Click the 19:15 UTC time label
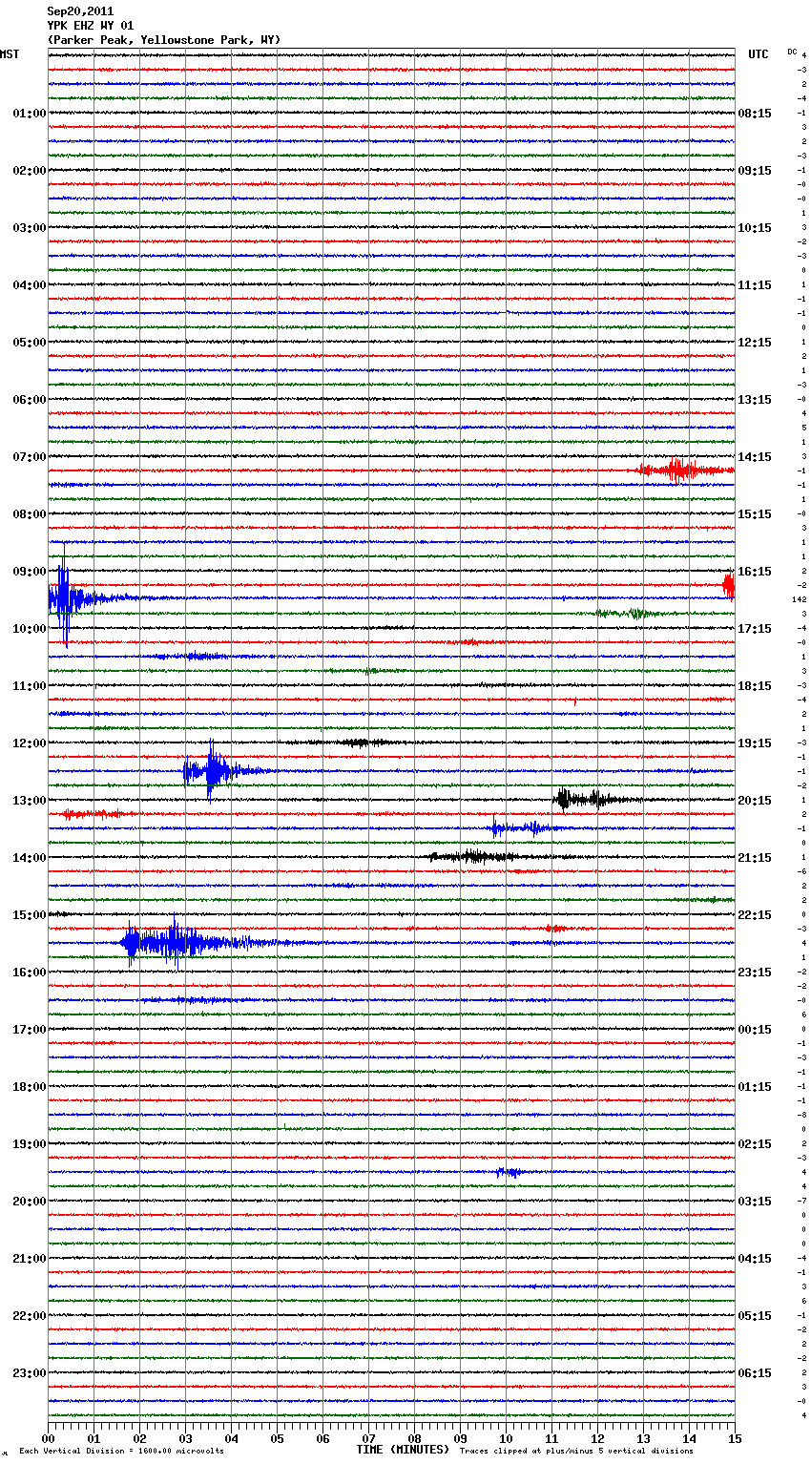The image size is (811, 1464). pos(755,743)
